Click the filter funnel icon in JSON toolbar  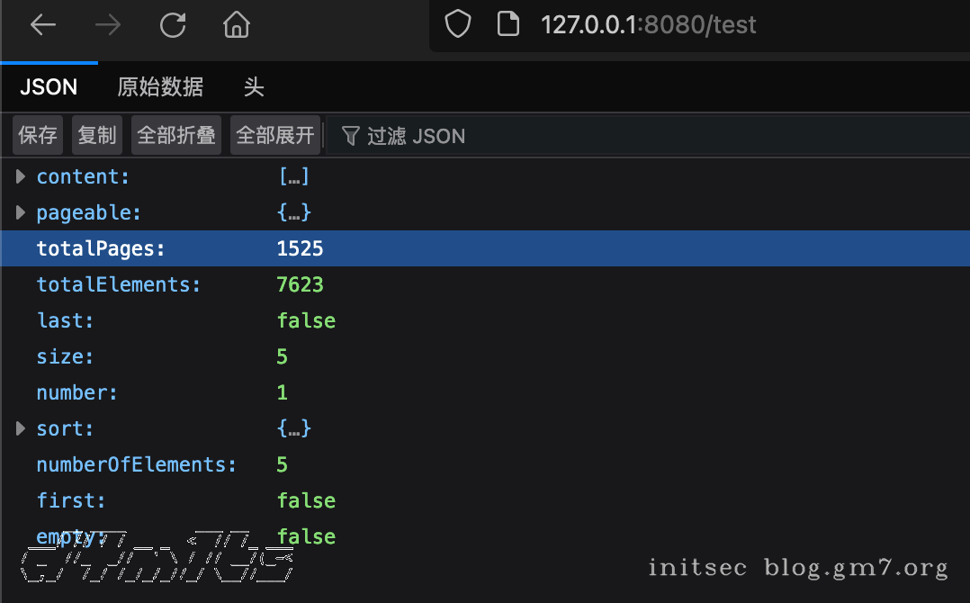[x=350, y=135]
